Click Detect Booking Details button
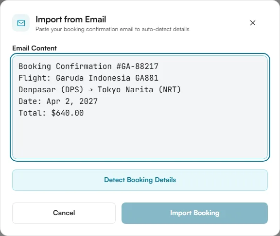The width and height of the screenshot is (280, 236). (x=140, y=180)
